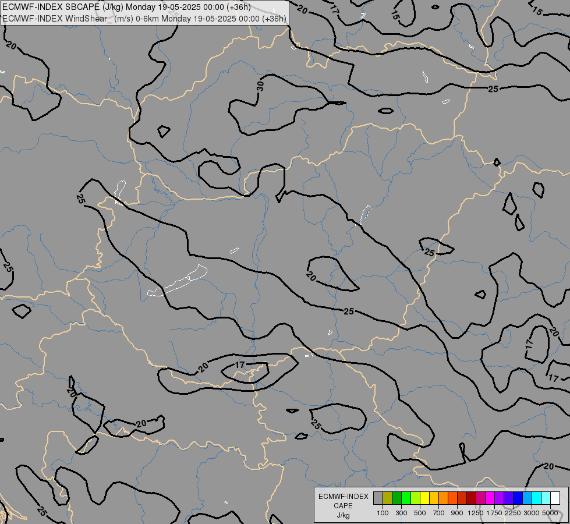Select the bright magenta legend swatch
Viewport: 570px width, 524px height.
click(x=490, y=498)
